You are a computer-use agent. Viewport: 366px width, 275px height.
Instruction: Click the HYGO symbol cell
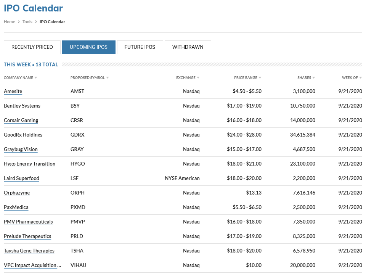click(x=78, y=164)
